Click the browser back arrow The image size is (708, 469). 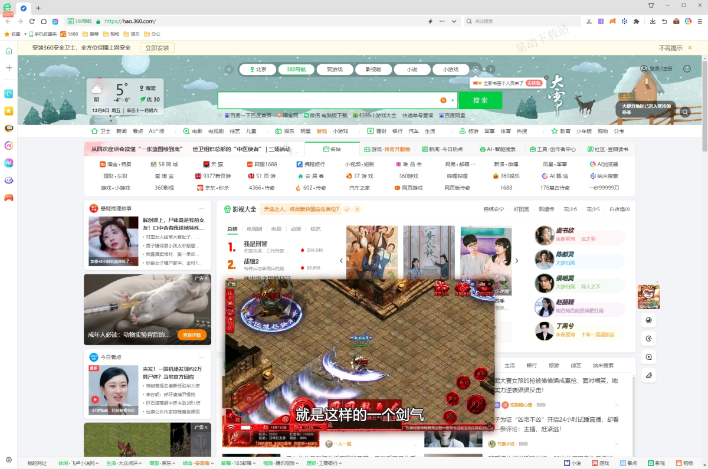tap(8, 21)
